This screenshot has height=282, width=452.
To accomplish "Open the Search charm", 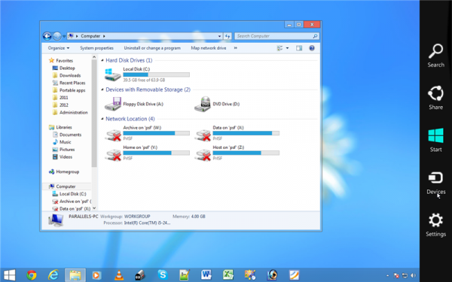I will coord(435,56).
